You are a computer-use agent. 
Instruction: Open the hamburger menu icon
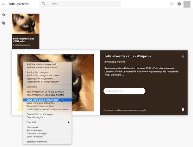click(3, 4)
